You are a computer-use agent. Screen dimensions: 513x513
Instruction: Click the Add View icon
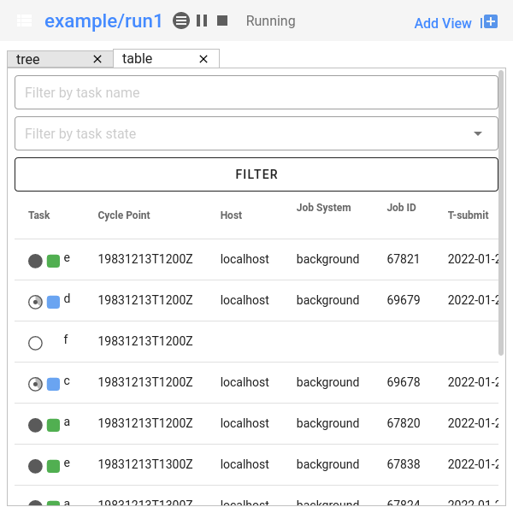[x=489, y=22]
